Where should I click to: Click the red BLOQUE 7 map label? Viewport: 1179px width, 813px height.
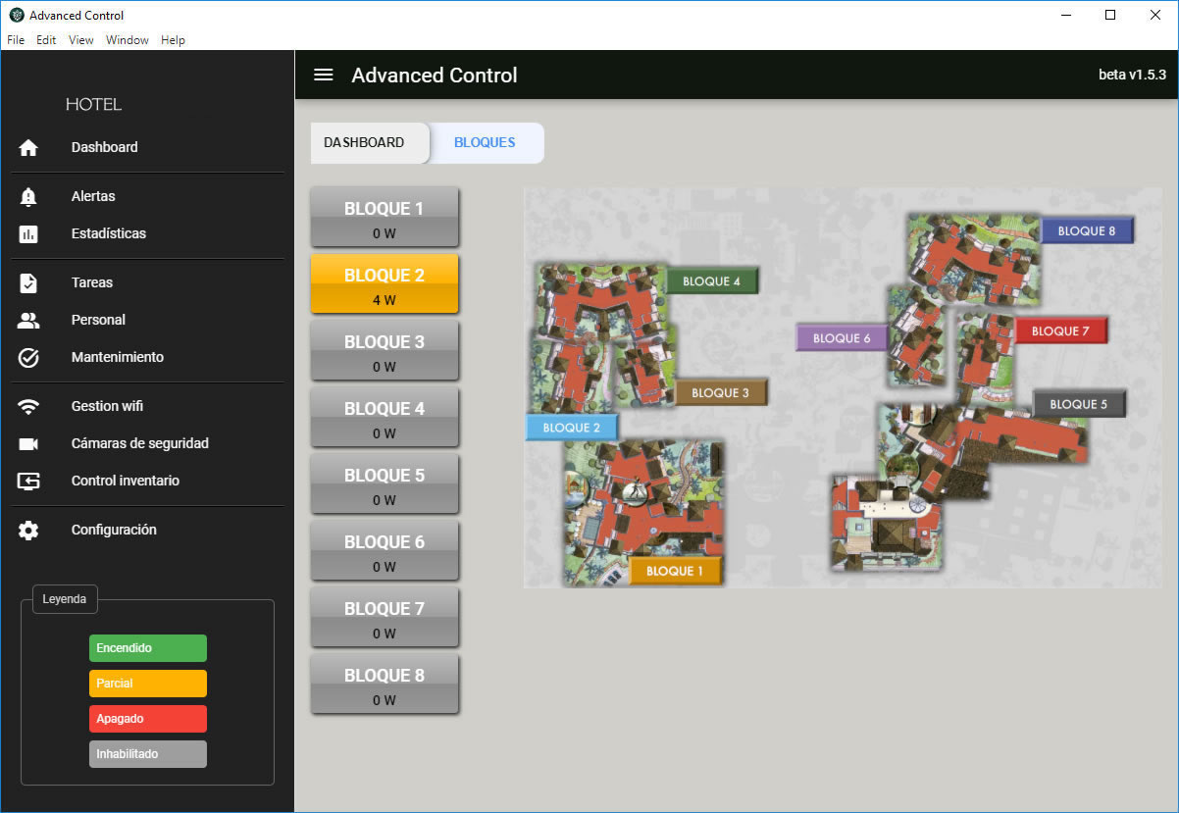pos(1060,331)
